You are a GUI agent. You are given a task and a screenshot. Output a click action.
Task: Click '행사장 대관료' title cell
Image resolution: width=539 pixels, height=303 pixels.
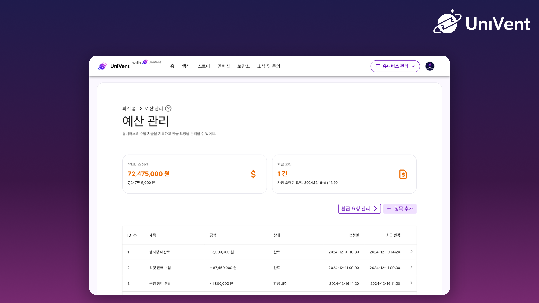coord(159,252)
